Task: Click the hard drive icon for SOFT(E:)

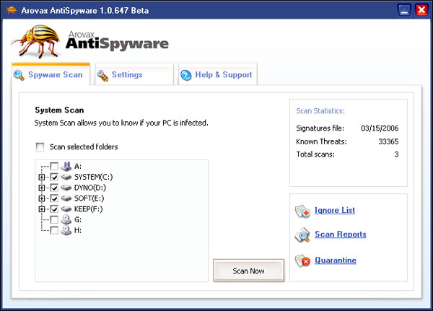Action: point(66,198)
